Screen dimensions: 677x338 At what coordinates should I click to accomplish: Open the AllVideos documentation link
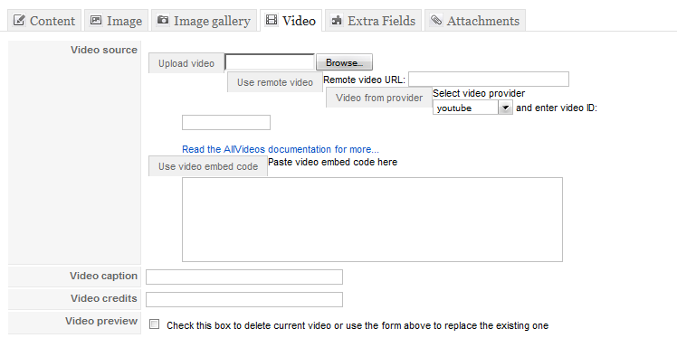pos(281,150)
